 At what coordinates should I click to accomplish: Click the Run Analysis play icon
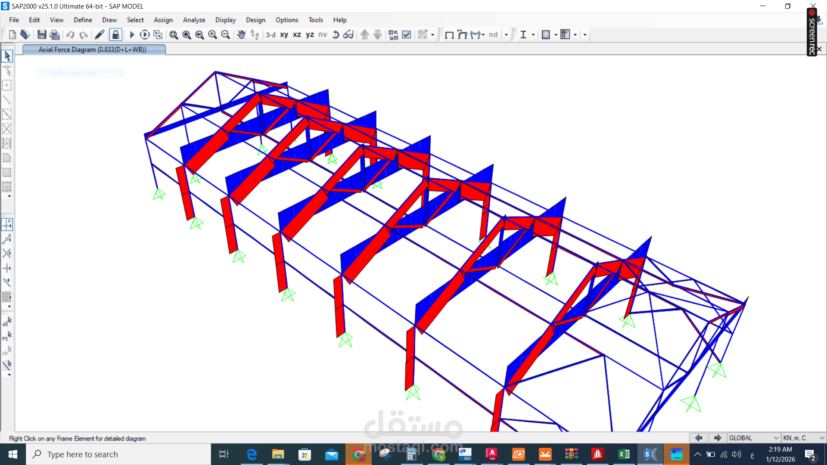[x=132, y=35]
